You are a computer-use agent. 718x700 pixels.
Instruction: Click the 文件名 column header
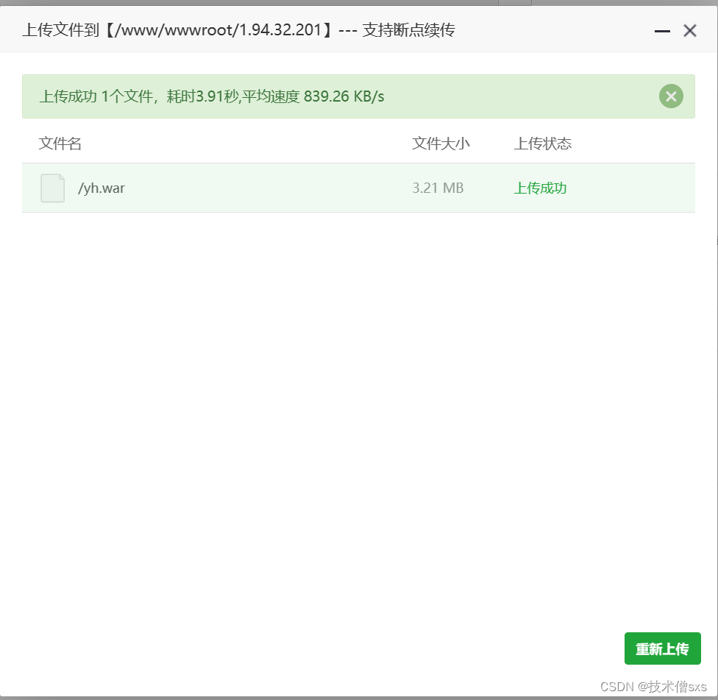[x=60, y=144]
